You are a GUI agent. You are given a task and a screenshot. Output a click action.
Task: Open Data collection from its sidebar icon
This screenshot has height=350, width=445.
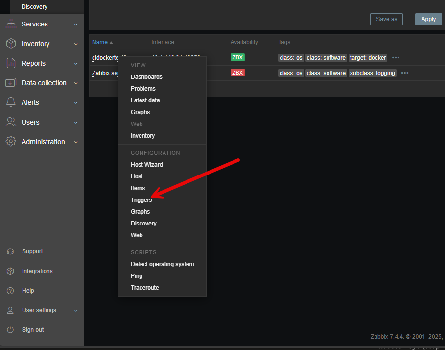pyautogui.click(x=11, y=83)
